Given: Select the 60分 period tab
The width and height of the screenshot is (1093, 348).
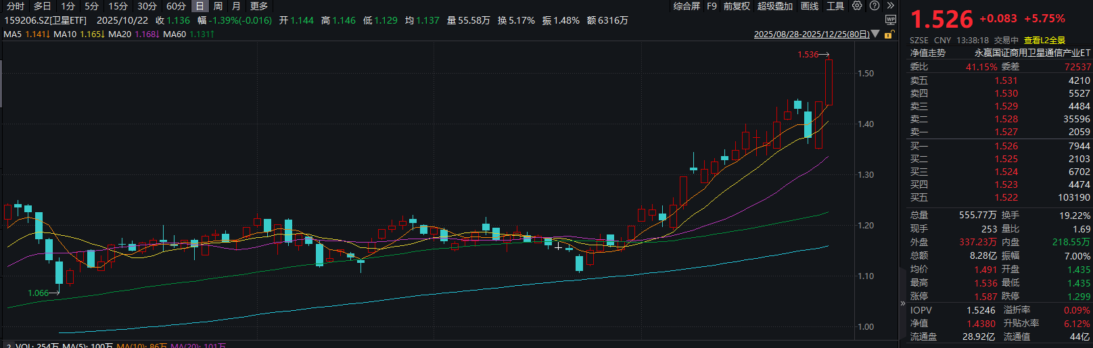Looking at the screenshot, I should [176, 6].
